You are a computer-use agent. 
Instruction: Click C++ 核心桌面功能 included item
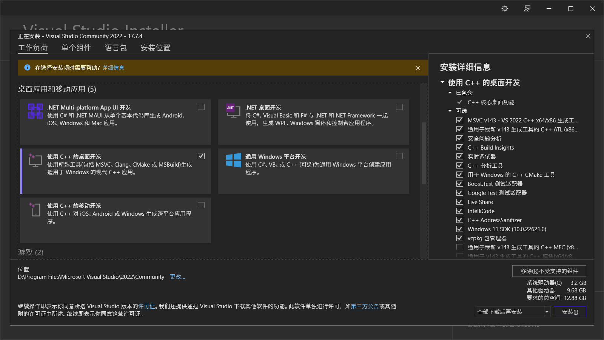[x=491, y=102]
